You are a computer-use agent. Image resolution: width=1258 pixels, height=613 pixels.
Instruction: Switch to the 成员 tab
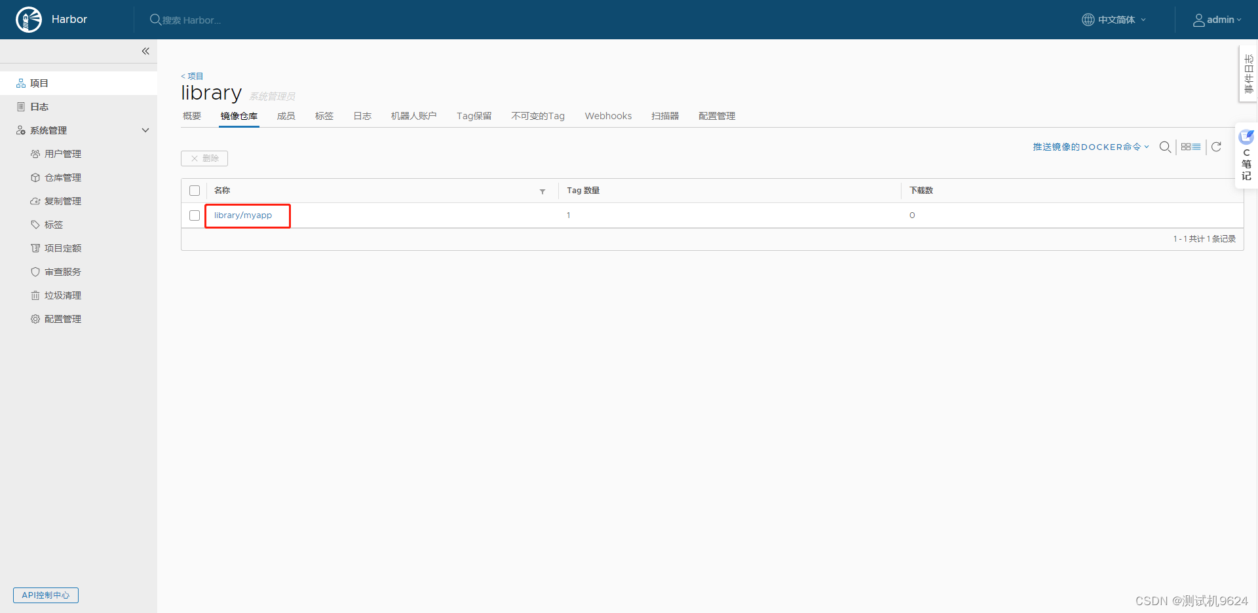click(x=286, y=116)
